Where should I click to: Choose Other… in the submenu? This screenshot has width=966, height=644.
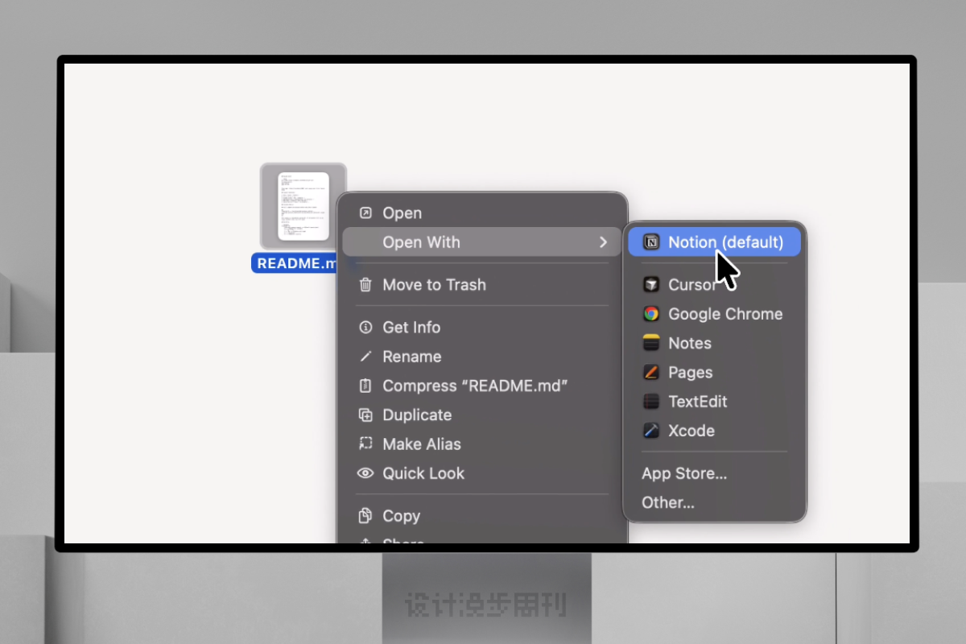tap(715, 502)
